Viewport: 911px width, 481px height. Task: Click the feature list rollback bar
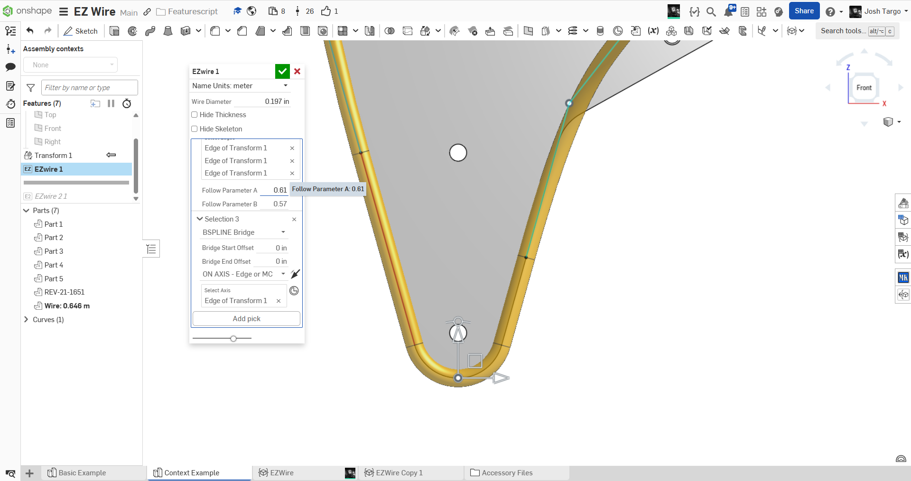coord(76,183)
